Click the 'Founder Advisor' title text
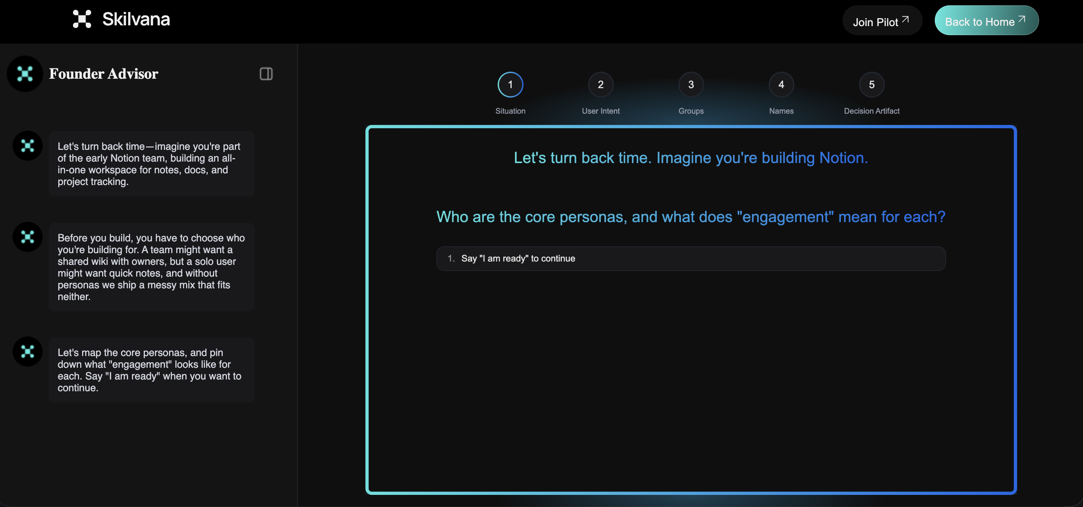1083x507 pixels. [104, 74]
